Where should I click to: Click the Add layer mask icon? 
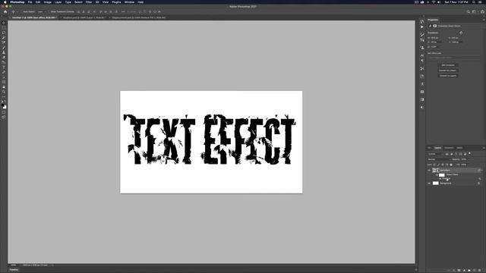[459, 270]
